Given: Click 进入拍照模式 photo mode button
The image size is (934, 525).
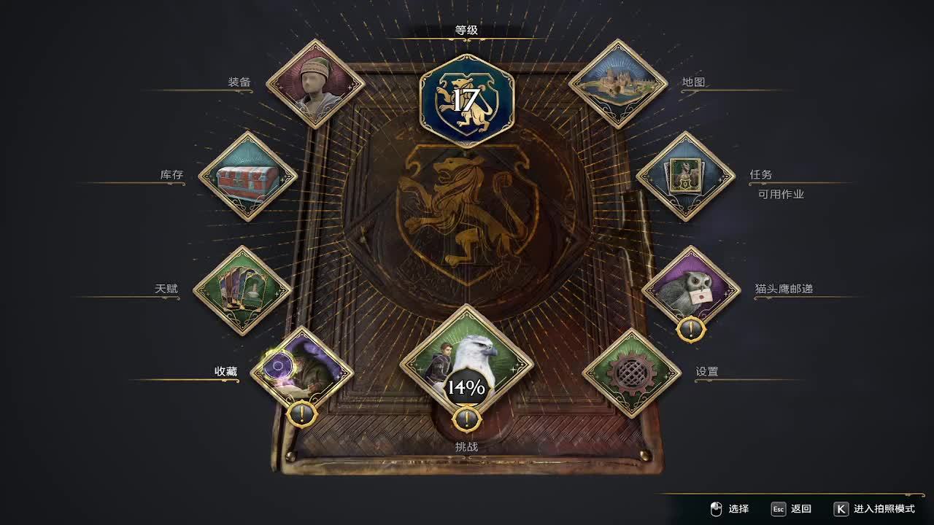Looking at the screenshot, I should click(x=874, y=509).
